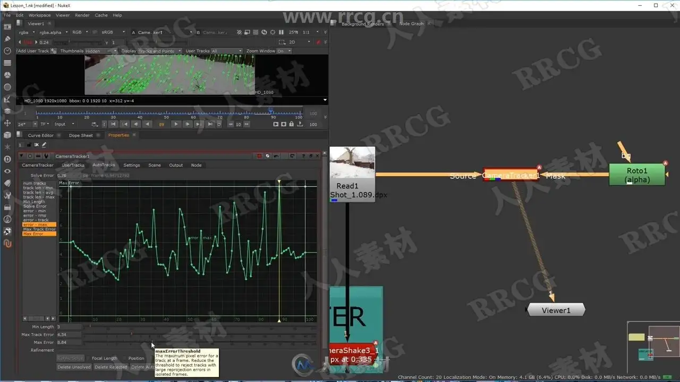Play the sequence backward
680x382 pixels.
point(148,124)
